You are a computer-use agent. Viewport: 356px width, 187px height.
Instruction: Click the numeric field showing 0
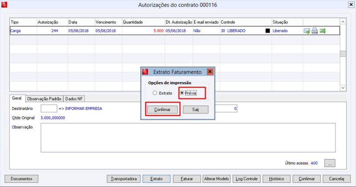(226, 108)
